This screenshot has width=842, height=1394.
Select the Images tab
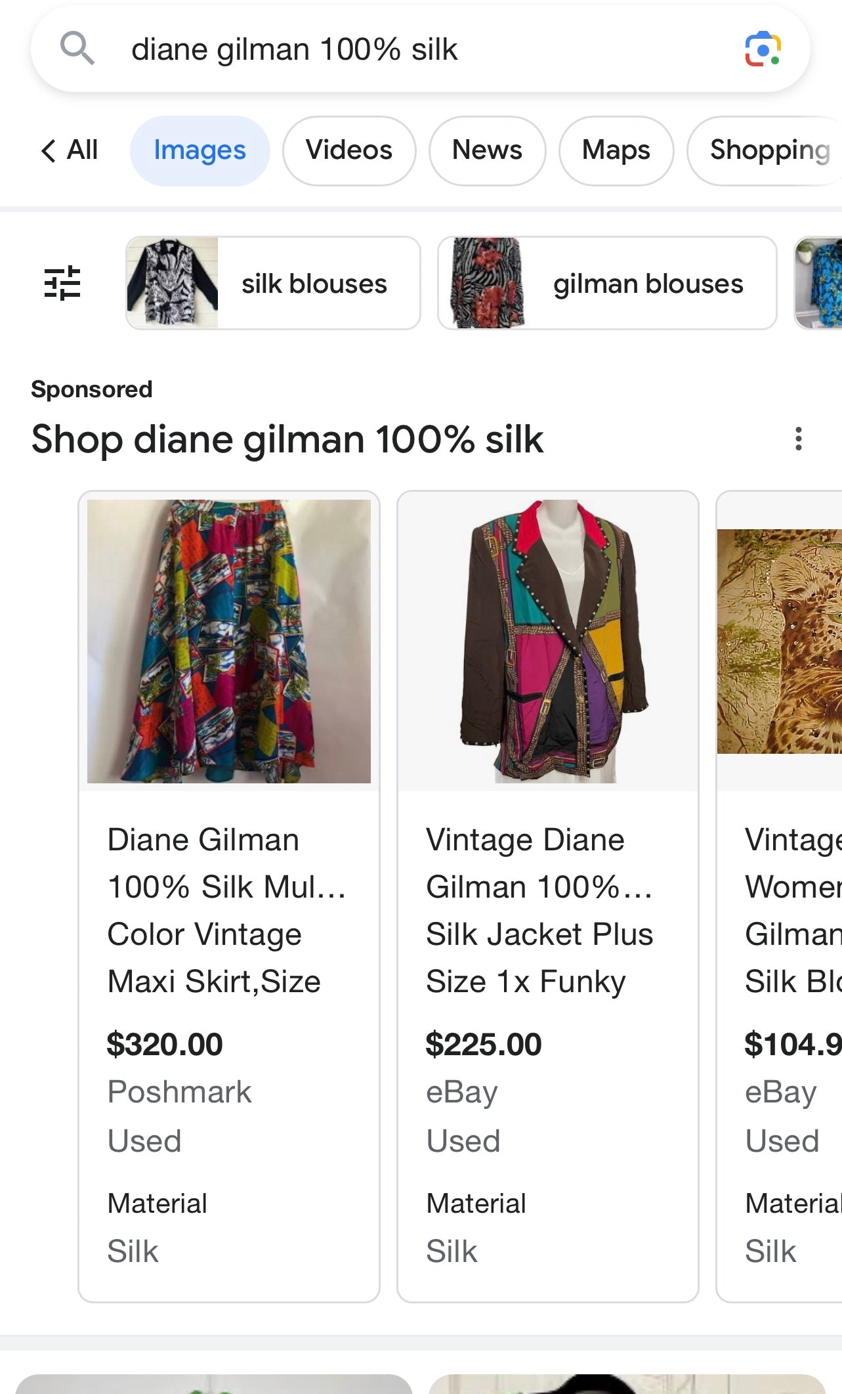200,150
